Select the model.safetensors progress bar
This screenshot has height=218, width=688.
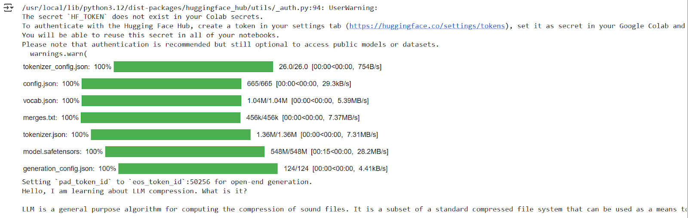point(185,151)
